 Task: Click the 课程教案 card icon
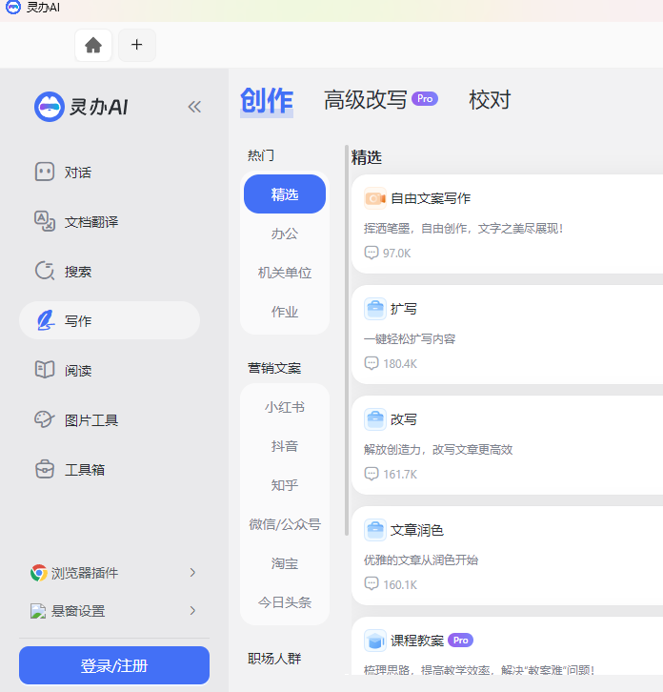click(x=375, y=641)
